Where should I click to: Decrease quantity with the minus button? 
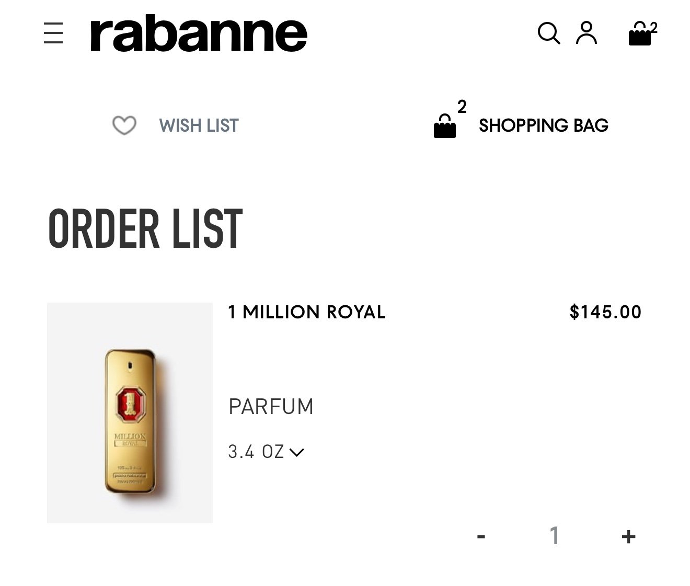[x=481, y=536]
